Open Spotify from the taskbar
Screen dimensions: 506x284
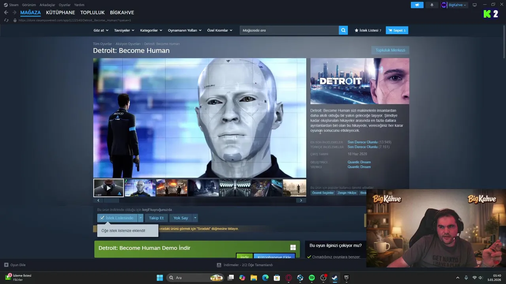(312, 278)
